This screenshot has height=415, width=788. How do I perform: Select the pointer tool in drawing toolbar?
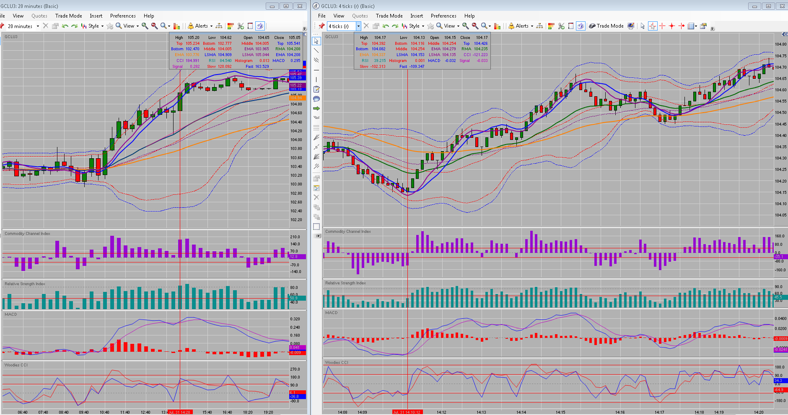tap(316, 41)
